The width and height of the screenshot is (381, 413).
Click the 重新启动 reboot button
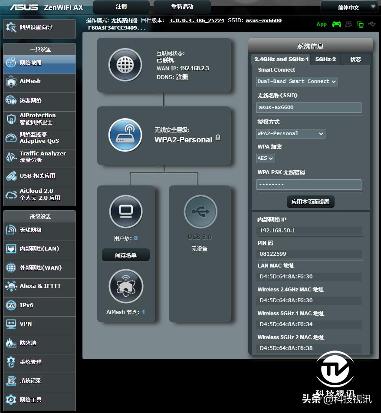pyautogui.click(x=182, y=7)
